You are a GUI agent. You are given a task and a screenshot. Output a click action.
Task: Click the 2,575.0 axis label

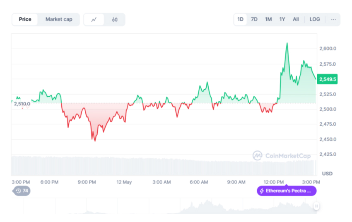coord(328,64)
